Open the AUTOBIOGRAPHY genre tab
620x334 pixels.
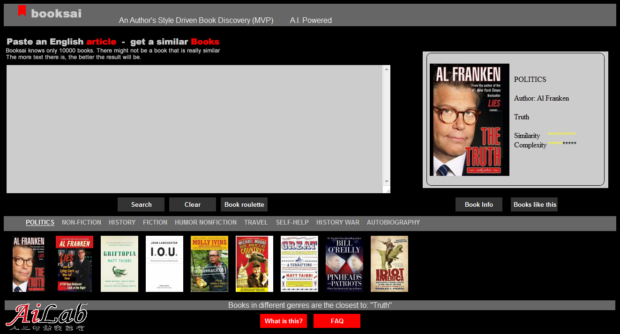[x=393, y=222]
